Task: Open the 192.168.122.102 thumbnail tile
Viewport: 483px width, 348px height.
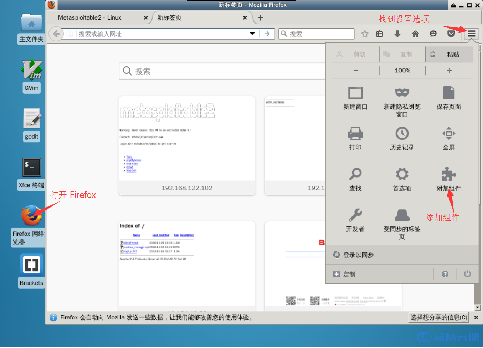Action: coord(187,145)
